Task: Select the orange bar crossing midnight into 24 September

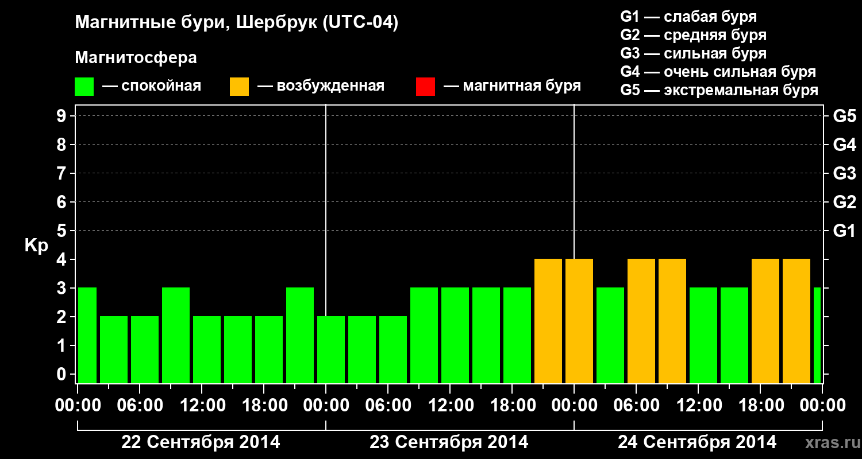Action: click(x=579, y=321)
